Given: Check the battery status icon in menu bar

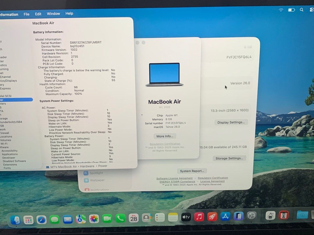Looking at the screenshot, I should coord(291,10).
